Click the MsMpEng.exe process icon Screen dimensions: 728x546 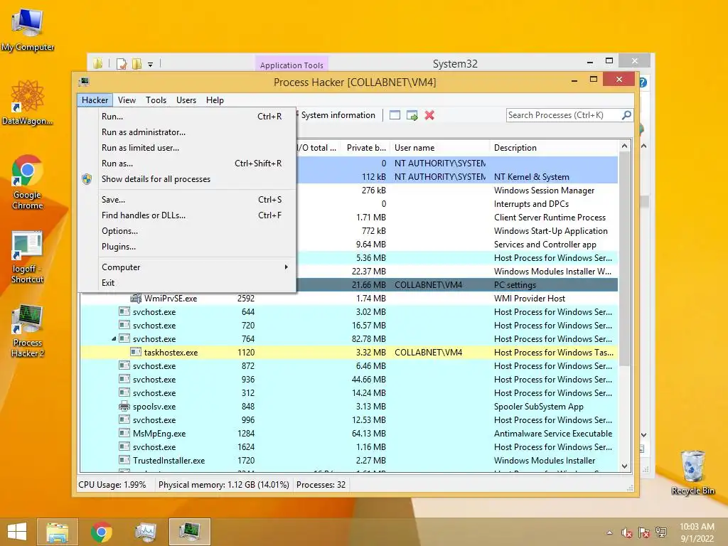pyautogui.click(x=124, y=433)
